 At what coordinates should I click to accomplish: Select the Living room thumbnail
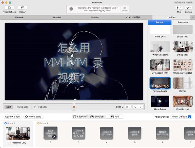pyautogui.click(x=160, y=65)
